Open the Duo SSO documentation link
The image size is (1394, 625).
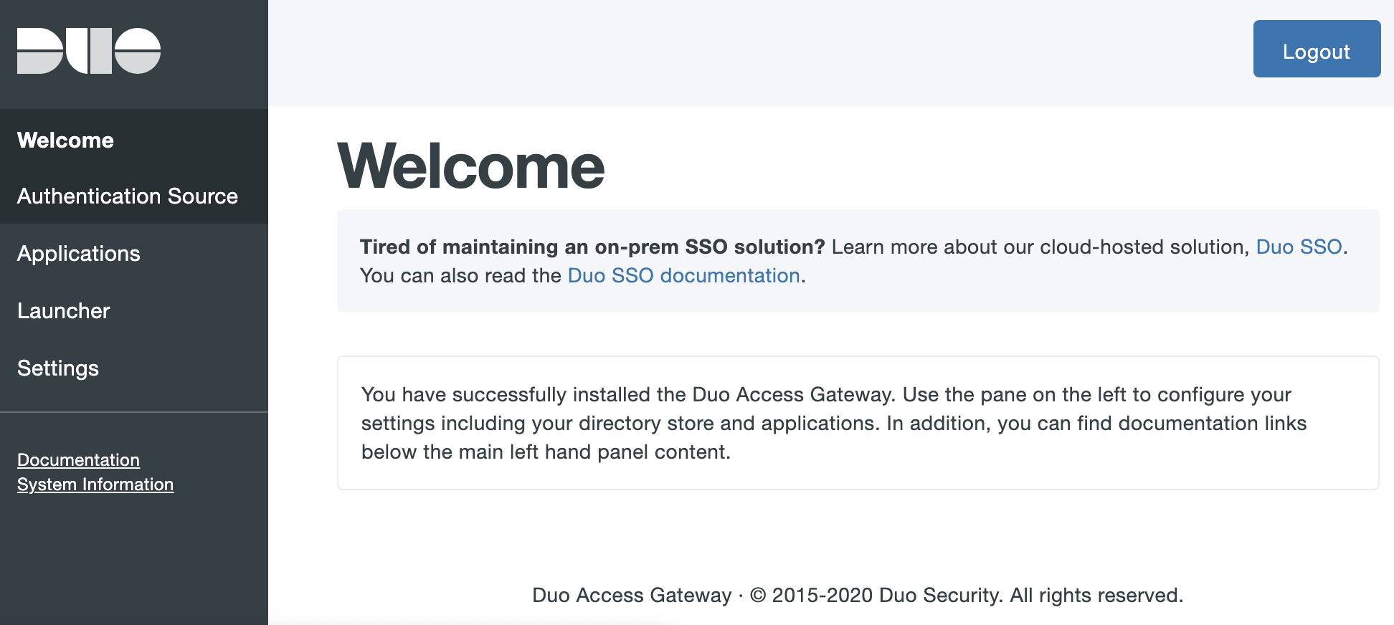[683, 275]
